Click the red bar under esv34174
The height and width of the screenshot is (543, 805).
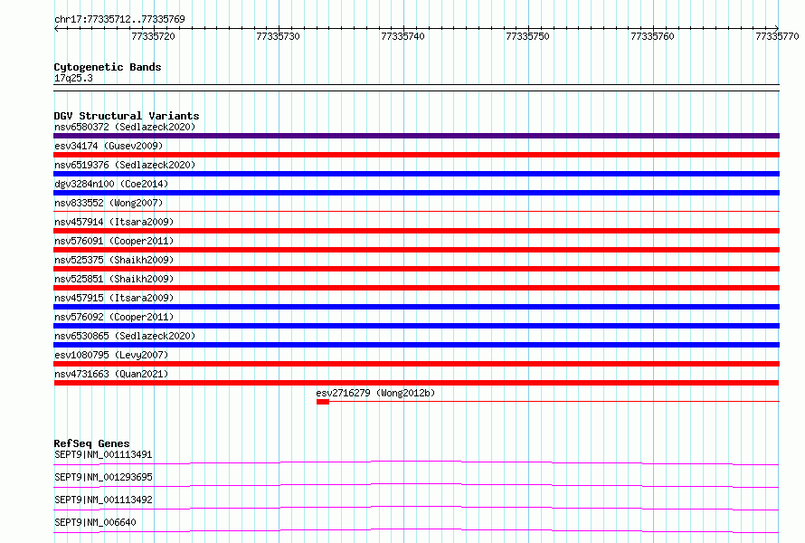(416, 155)
